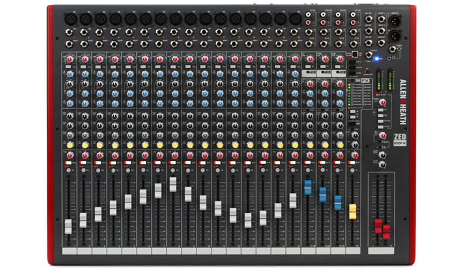Click channel 16 yellow pan knob
The image size is (456, 268).
[x=295, y=145]
